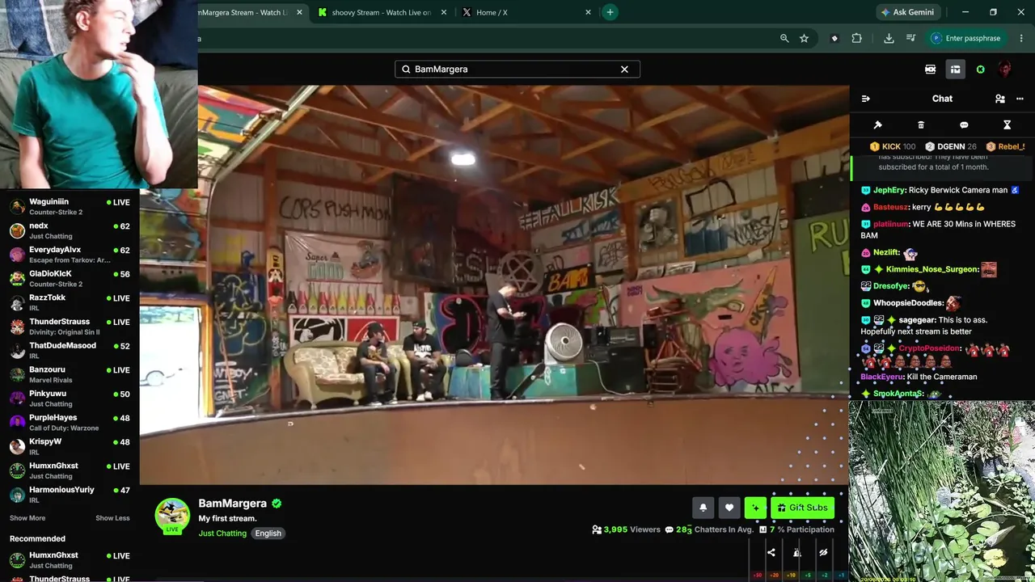Viewport: 1035px width, 582px height.
Task: Open the browser Downloads icon
Action: [x=889, y=38]
